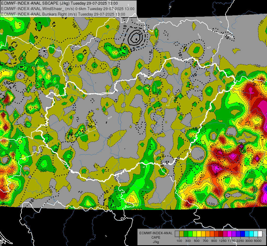267x246 pixels.
Task: Click the 300 legend tick label
Action: (x=188, y=241)
